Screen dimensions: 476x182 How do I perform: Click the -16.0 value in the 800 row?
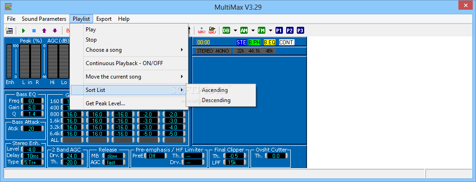tap(123, 115)
